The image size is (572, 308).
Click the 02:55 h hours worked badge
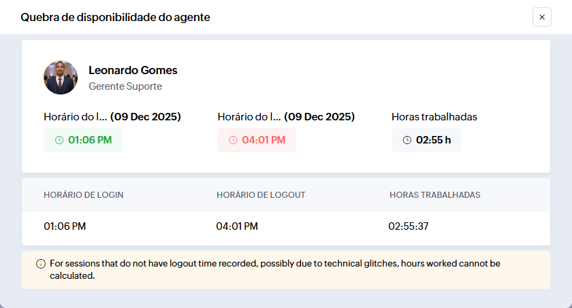[x=426, y=140]
